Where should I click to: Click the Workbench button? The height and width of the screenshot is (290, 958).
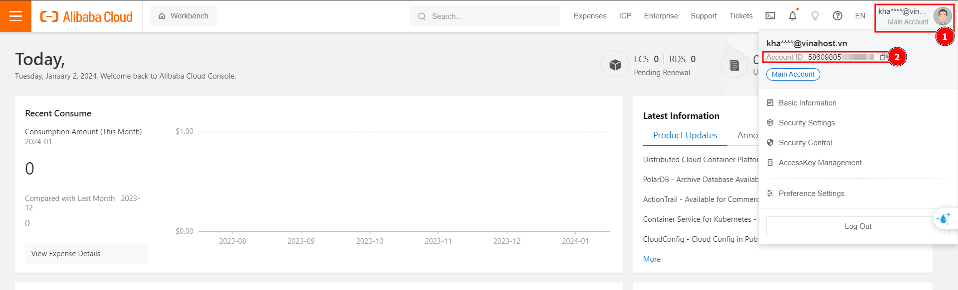tap(183, 16)
